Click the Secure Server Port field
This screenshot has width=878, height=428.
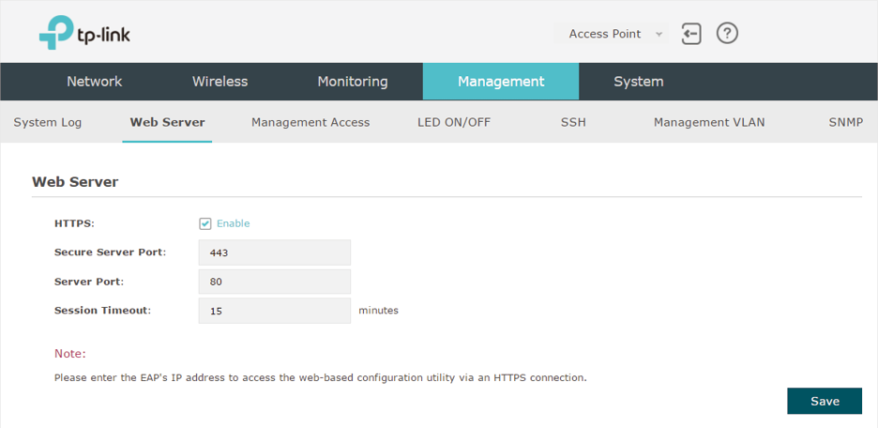coord(274,252)
